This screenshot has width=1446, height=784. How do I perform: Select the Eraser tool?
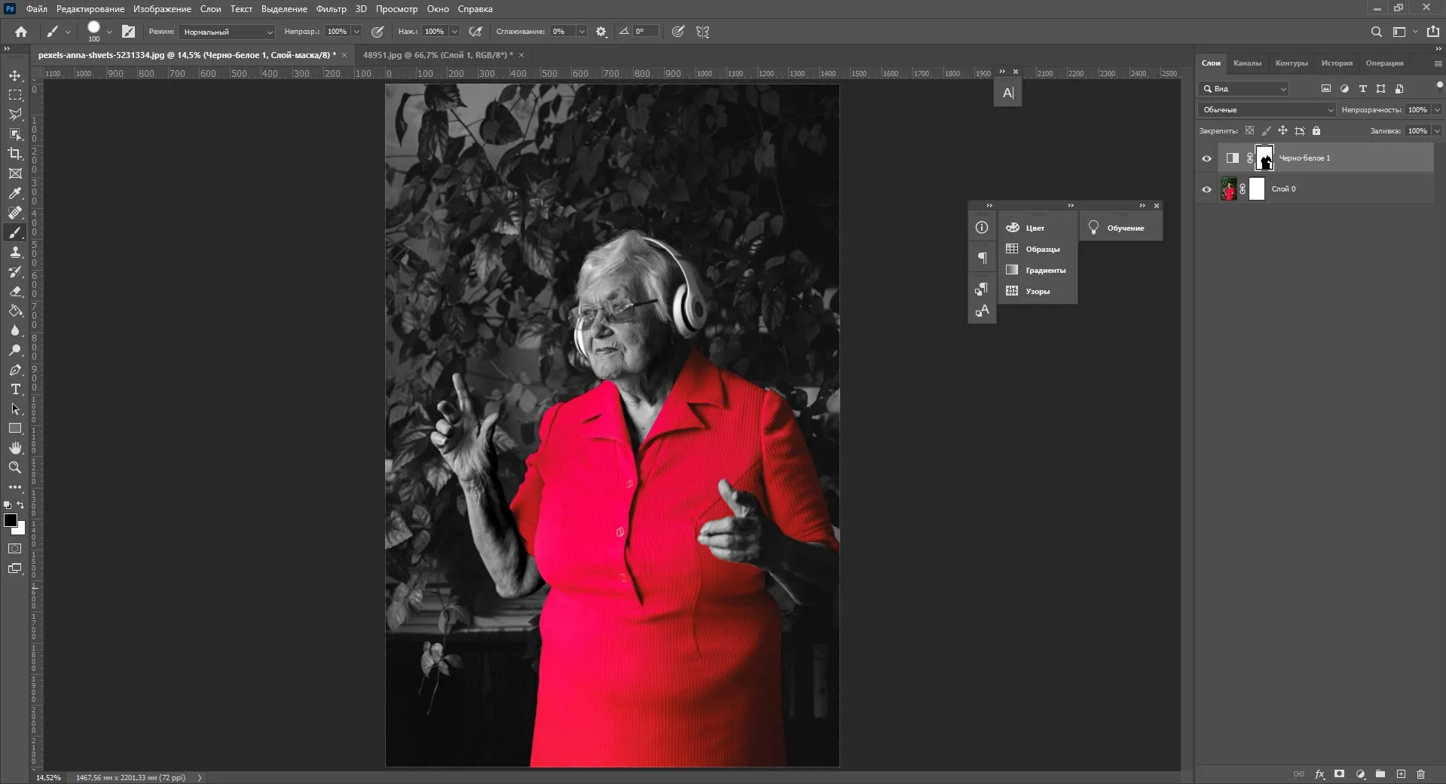[15, 291]
